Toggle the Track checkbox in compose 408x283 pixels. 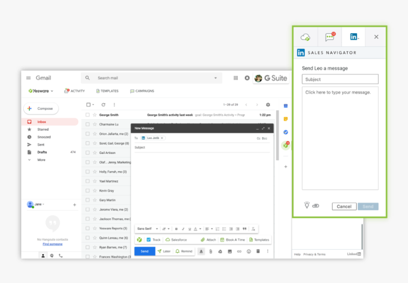click(148, 239)
